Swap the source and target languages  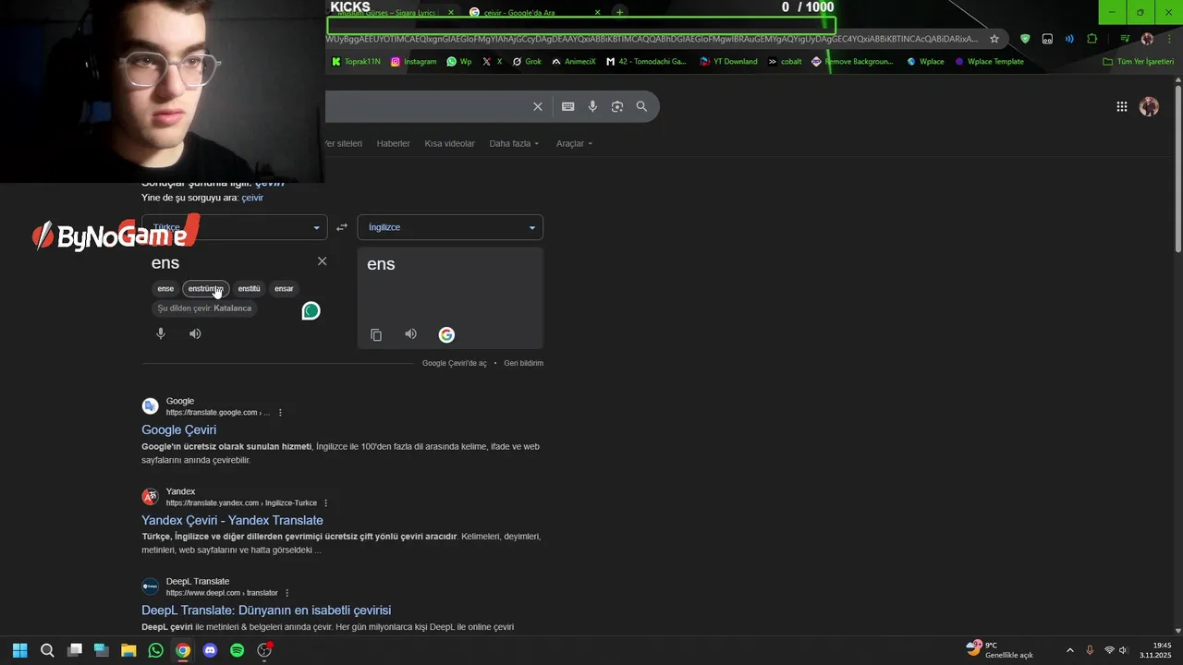pos(342,227)
